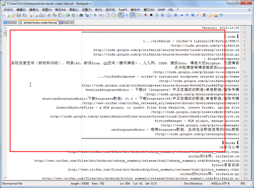Click the Close current file icon

[30, 15]
